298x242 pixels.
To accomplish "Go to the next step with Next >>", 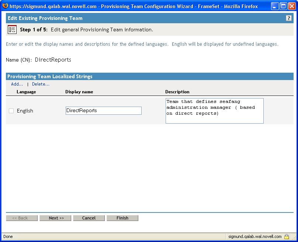I will pyautogui.click(x=55, y=218).
